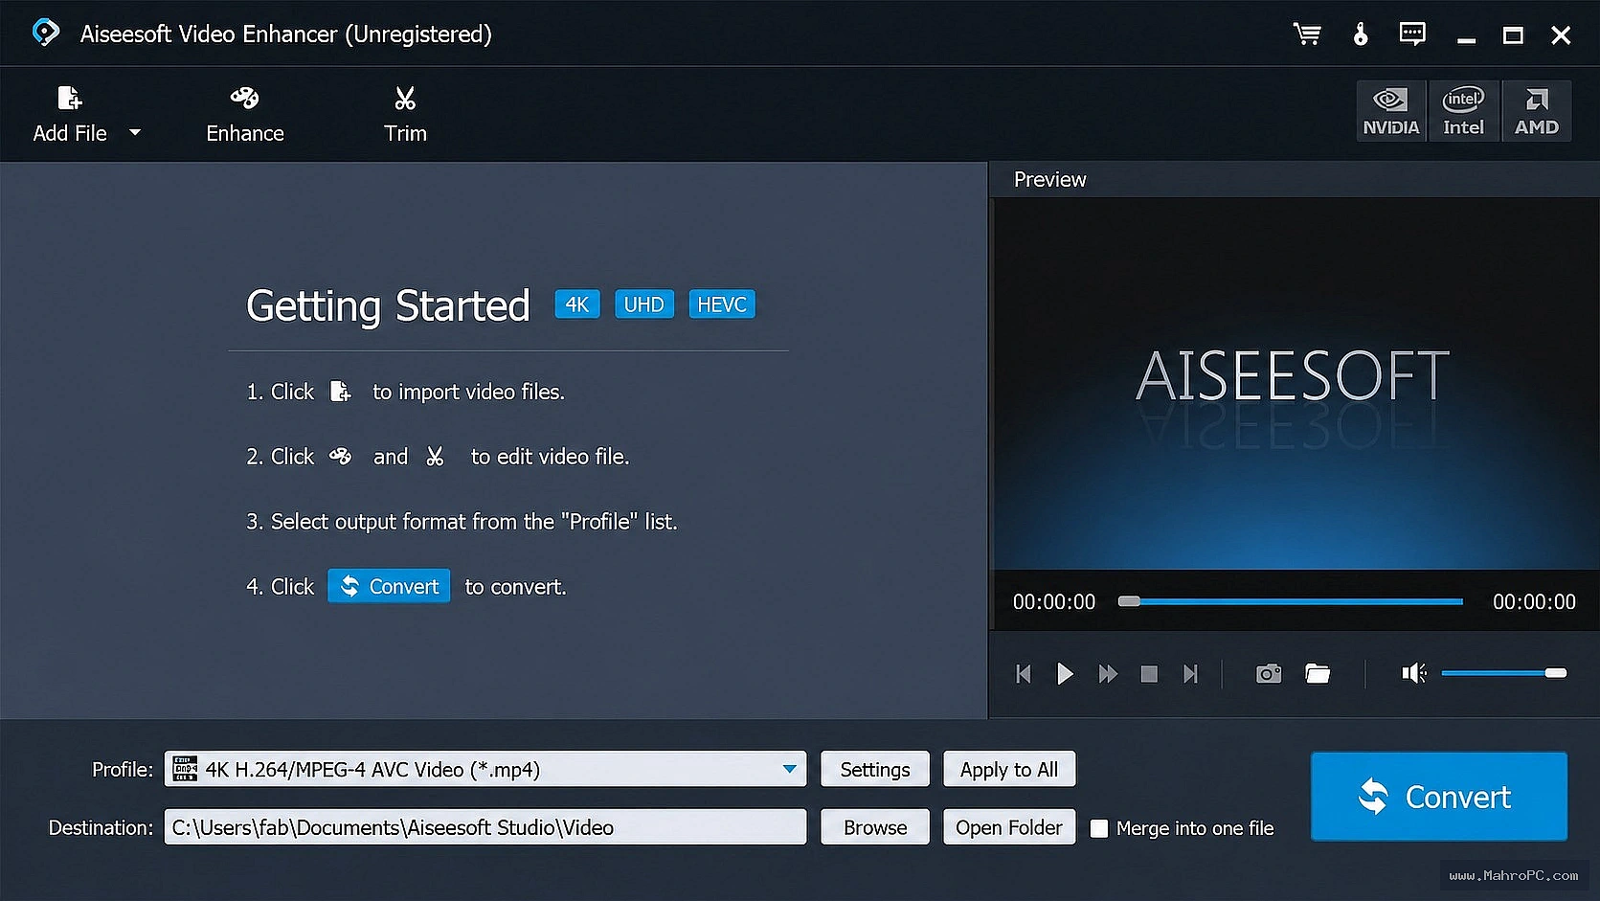The width and height of the screenshot is (1600, 901).
Task: Open the shopping cart purchase icon
Action: [1307, 34]
